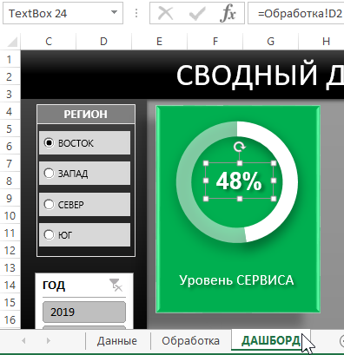Select the ВОСТОК radio button
Image resolution: width=344 pixels, height=355 pixels.
[49, 142]
